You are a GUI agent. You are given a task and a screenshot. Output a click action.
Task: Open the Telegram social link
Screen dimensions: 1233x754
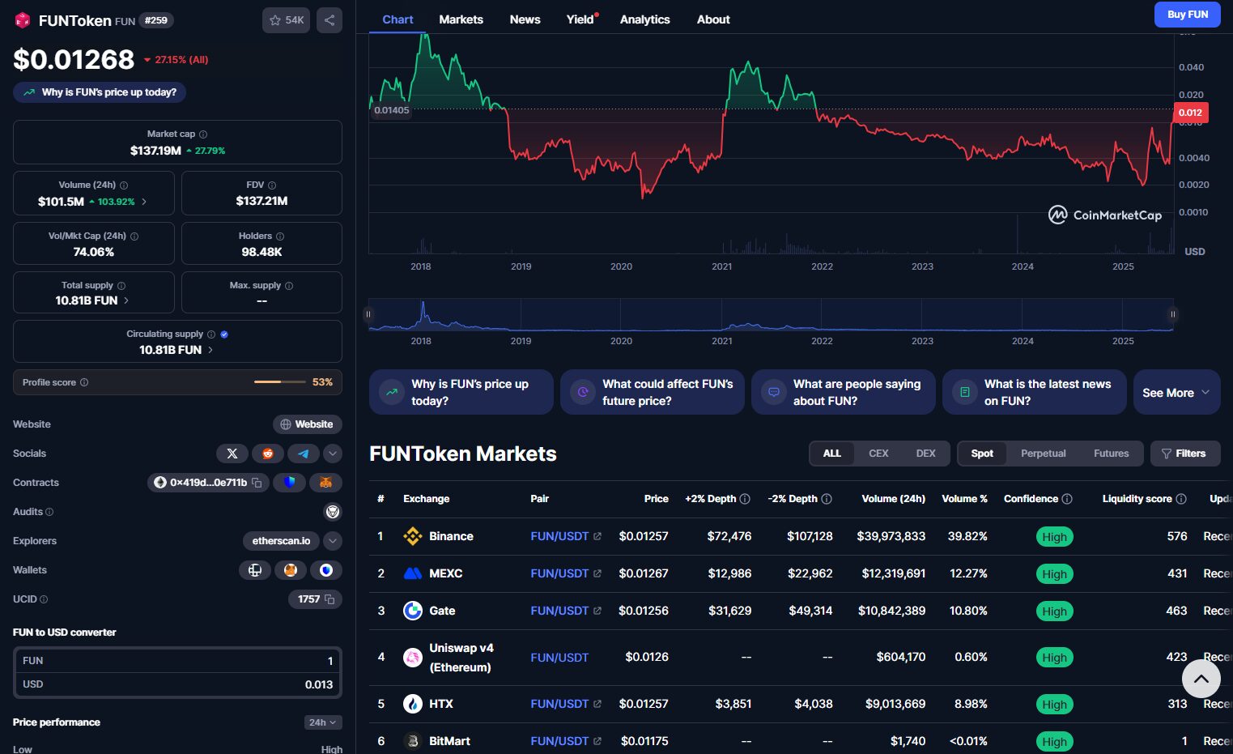(x=304, y=454)
